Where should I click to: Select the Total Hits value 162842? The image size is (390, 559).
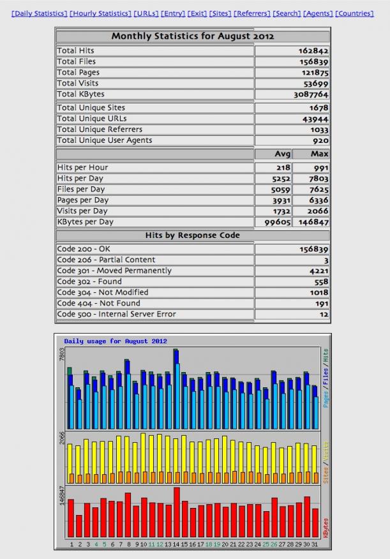[313, 51]
